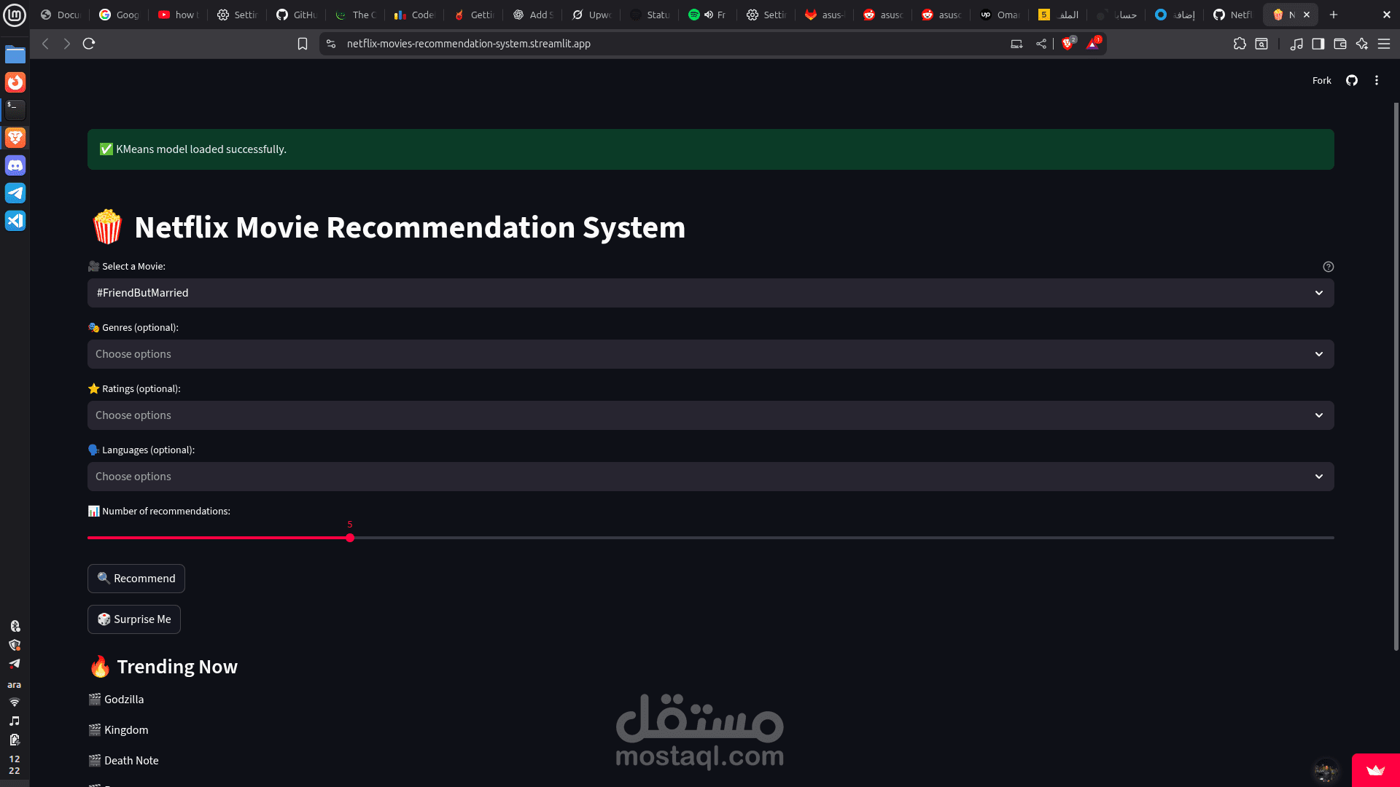Expand the Genres options dropdown
This screenshot has height=787, width=1400.
coord(711,354)
